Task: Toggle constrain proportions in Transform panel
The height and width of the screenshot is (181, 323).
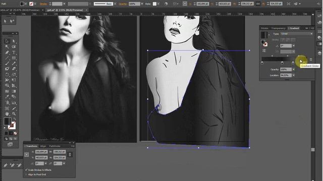Action: (70, 154)
